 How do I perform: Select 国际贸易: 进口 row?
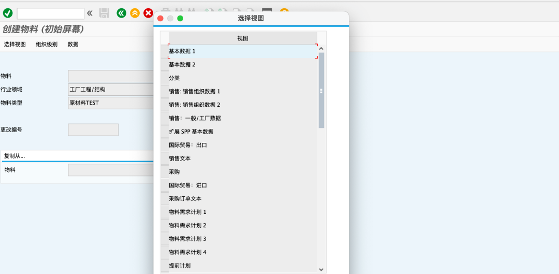[243, 185]
